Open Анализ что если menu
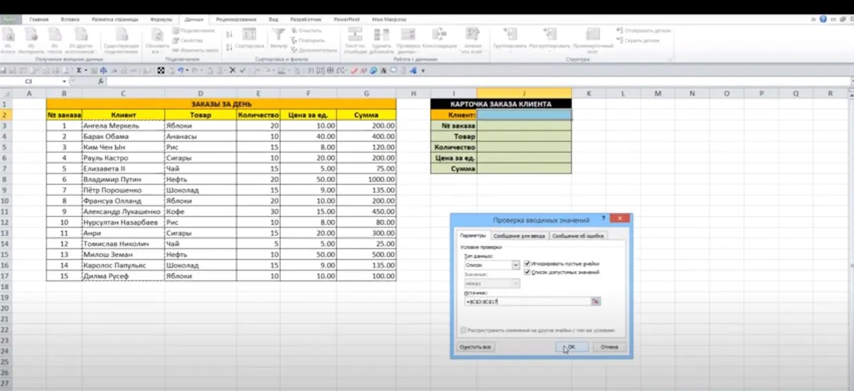The width and height of the screenshot is (854, 391). pos(473,39)
